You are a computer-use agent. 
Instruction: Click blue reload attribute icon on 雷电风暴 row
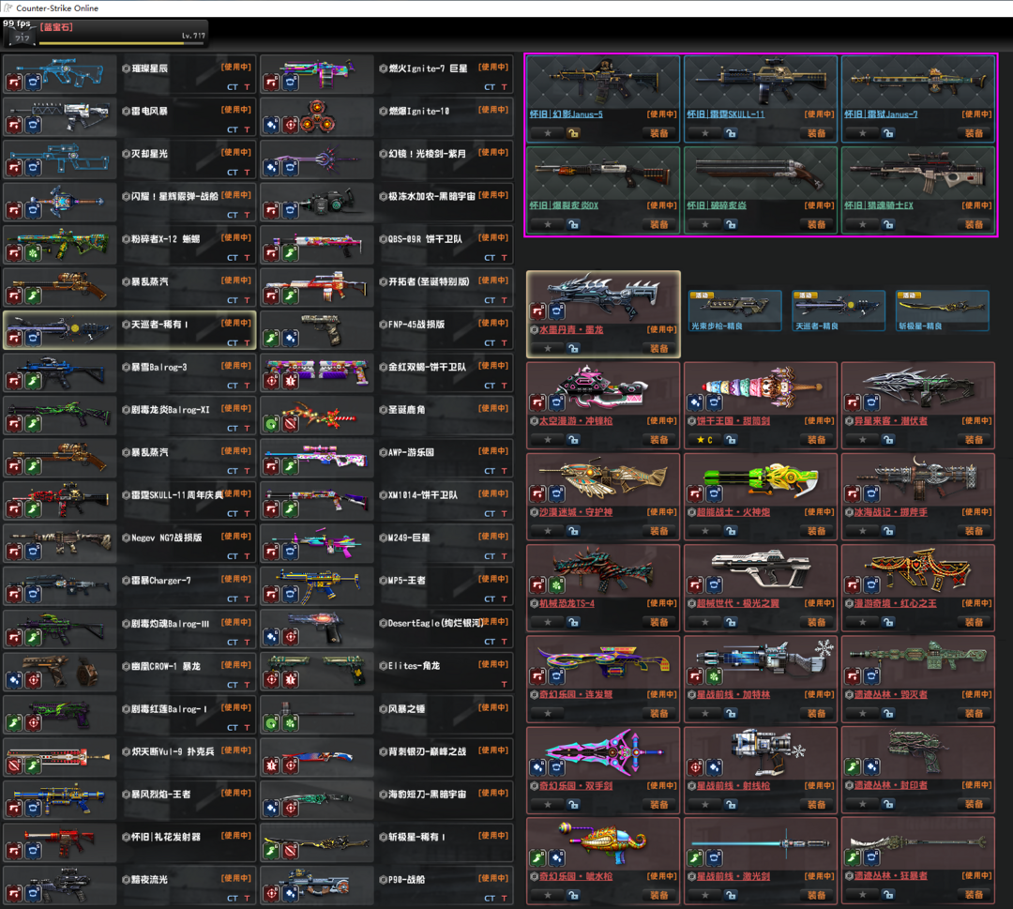(x=33, y=125)
